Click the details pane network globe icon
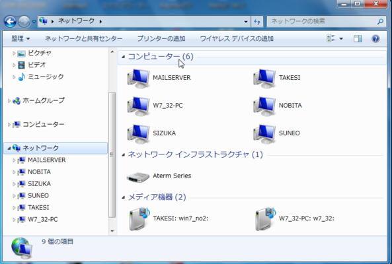Screen dimensions: 392x264 click(x=22, y=248)
